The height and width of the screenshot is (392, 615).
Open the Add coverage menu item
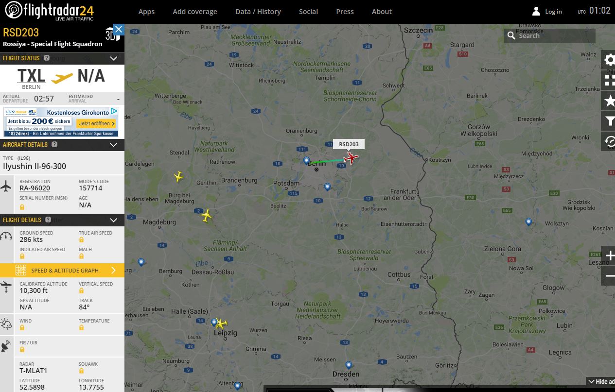click(195, 12)
